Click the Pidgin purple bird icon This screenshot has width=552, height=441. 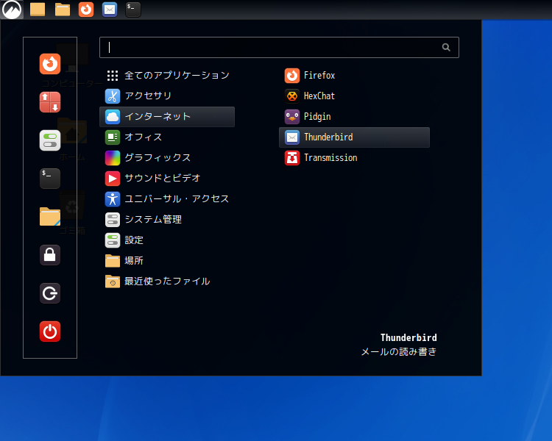click(x=292, y=117)
